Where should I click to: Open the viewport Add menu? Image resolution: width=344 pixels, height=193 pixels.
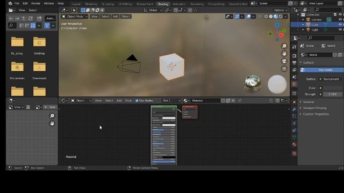pos(115,17)
